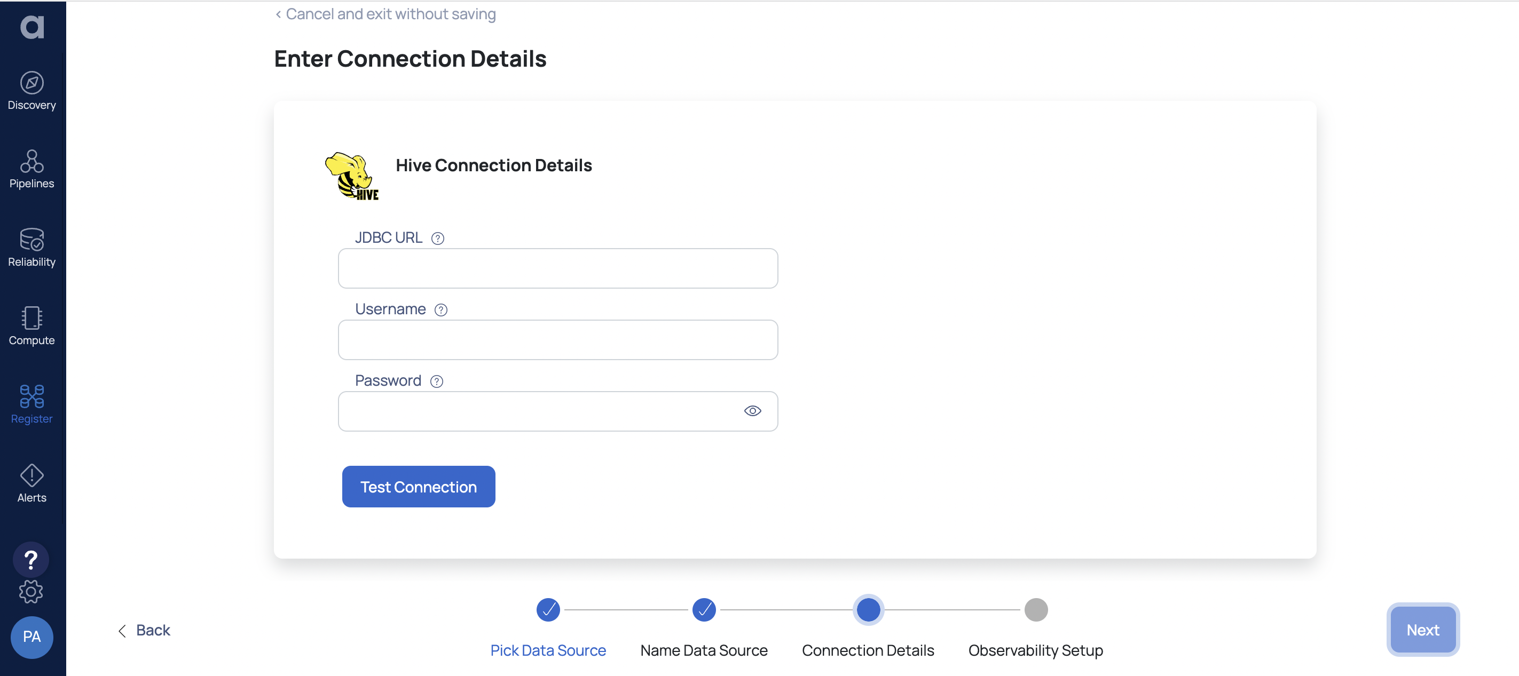The width and height of the screenshot is (1519, 676).
Task: Select the Register sidebar item
Action: click(32, 405)
